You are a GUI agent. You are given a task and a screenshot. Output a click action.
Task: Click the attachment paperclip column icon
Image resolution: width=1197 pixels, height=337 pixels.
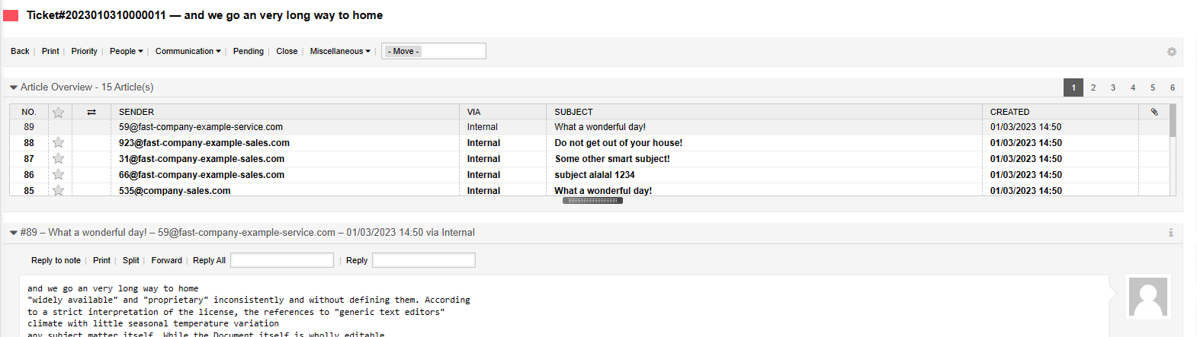tap(1154, 112)
